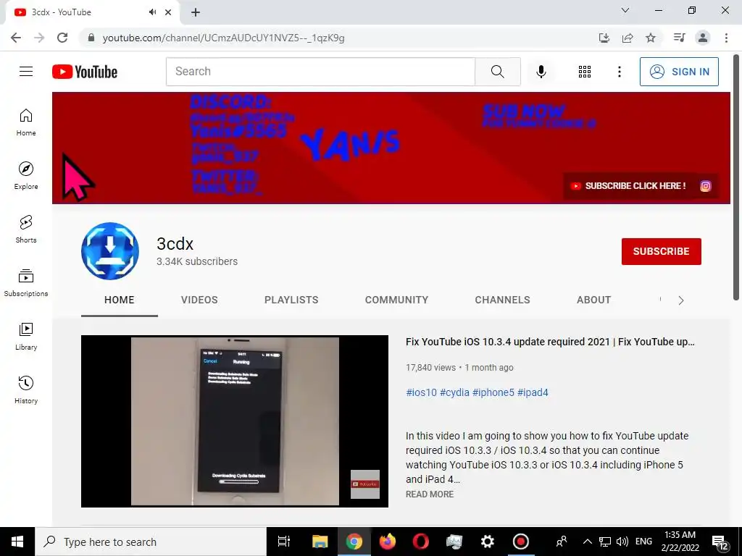Image resolution: width=742 pixels, height=556 pixels.
Task: Start voice search with the microphone
Action: tap(541, 72)
